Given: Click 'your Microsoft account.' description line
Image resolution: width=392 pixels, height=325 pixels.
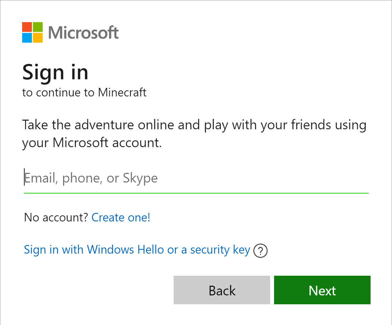Looking at the screenshot, I should pyautogui.click(x=92, y=142).
